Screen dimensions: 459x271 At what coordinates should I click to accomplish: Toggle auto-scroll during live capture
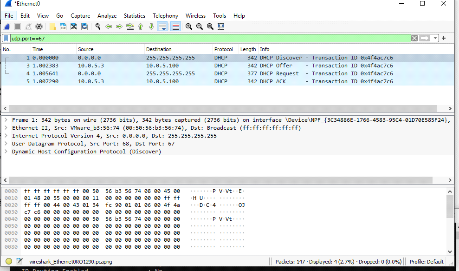162,26
